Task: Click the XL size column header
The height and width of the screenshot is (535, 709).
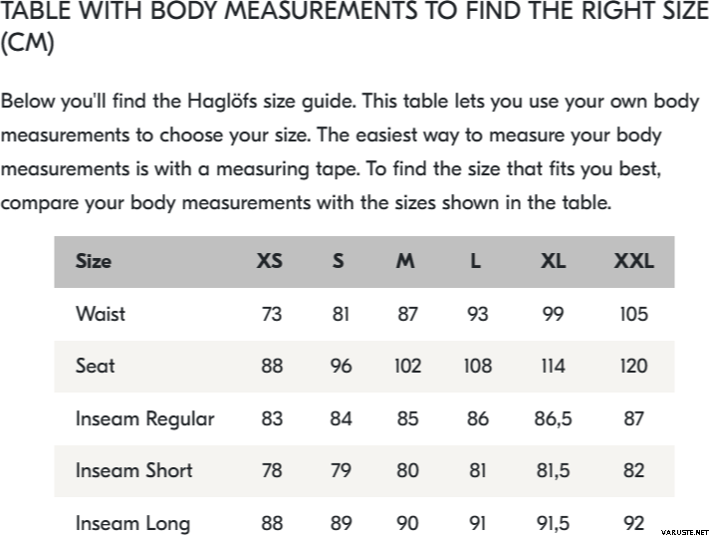Action: point(553,261)
